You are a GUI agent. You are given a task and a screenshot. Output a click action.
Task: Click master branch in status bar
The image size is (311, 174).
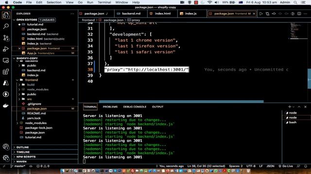click(18, 166)
